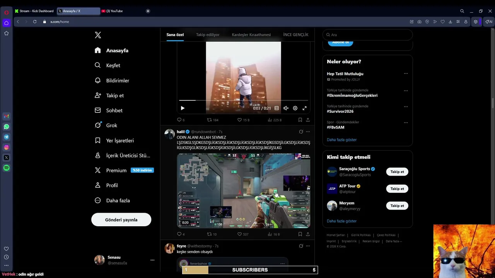Open Easy Setup sliders icon in toolbar

tap(458, 22)
